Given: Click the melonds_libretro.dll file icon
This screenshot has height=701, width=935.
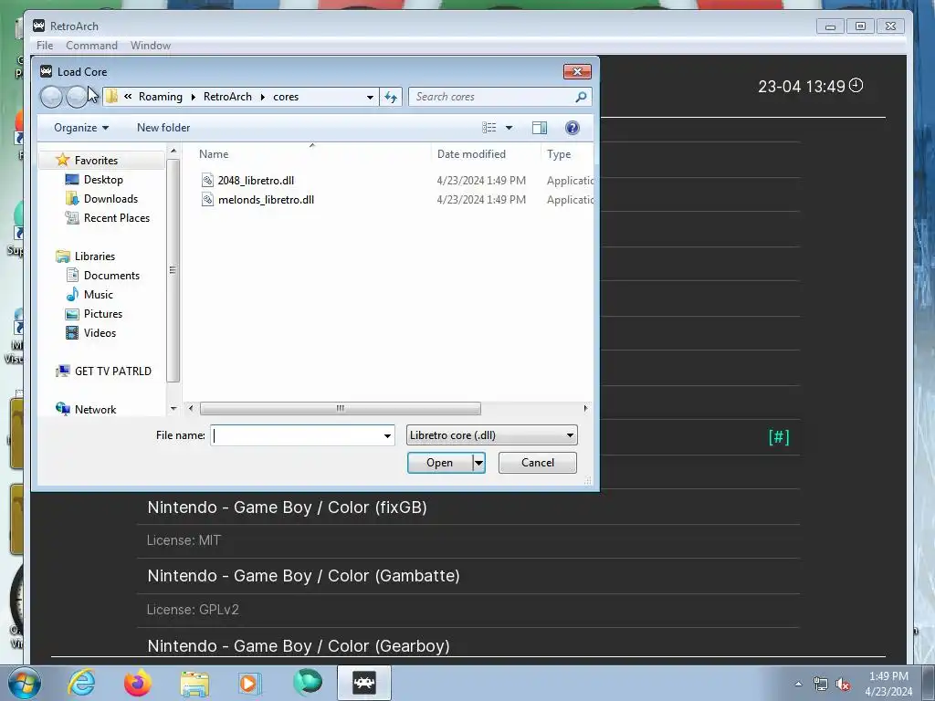Looking at the screenshot, I should click(207, 200).
